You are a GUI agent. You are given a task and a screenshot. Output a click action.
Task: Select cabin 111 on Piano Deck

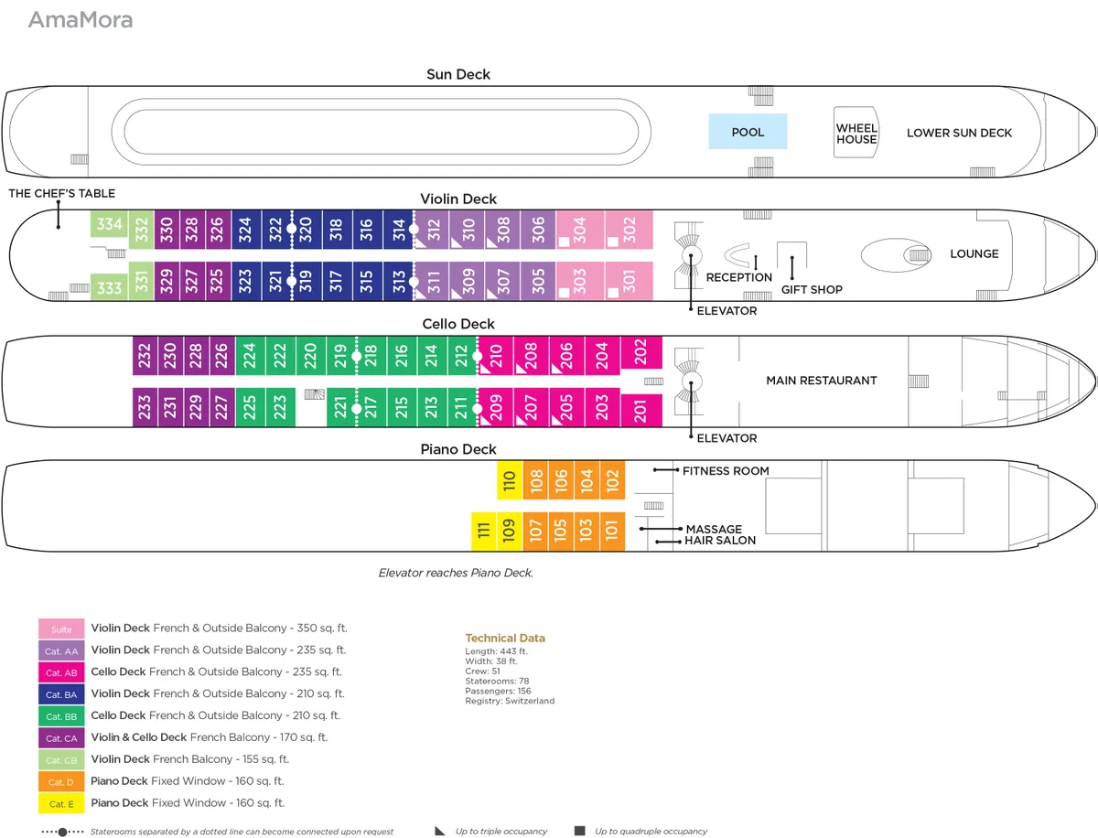[483, 532]
